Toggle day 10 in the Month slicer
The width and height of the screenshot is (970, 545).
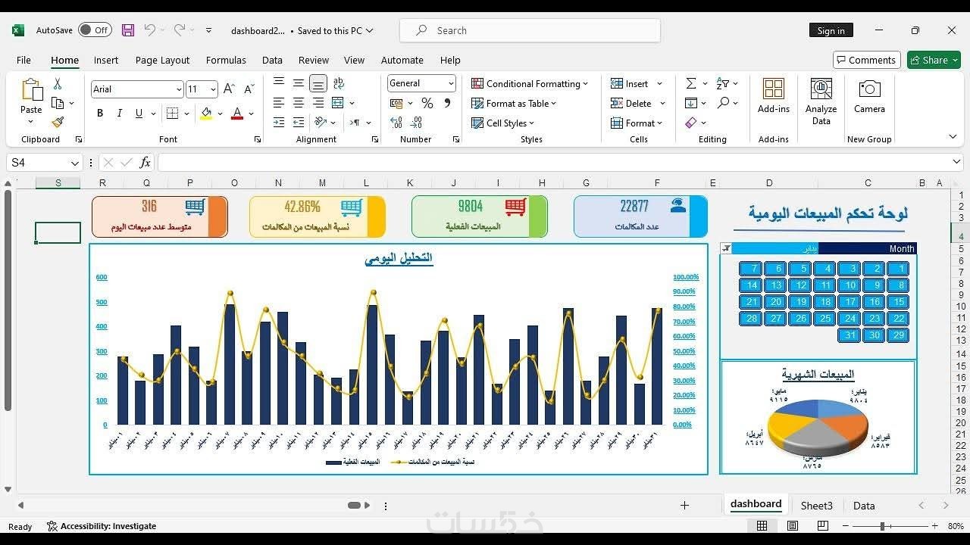pyautogui.click(x=850, y=285)
